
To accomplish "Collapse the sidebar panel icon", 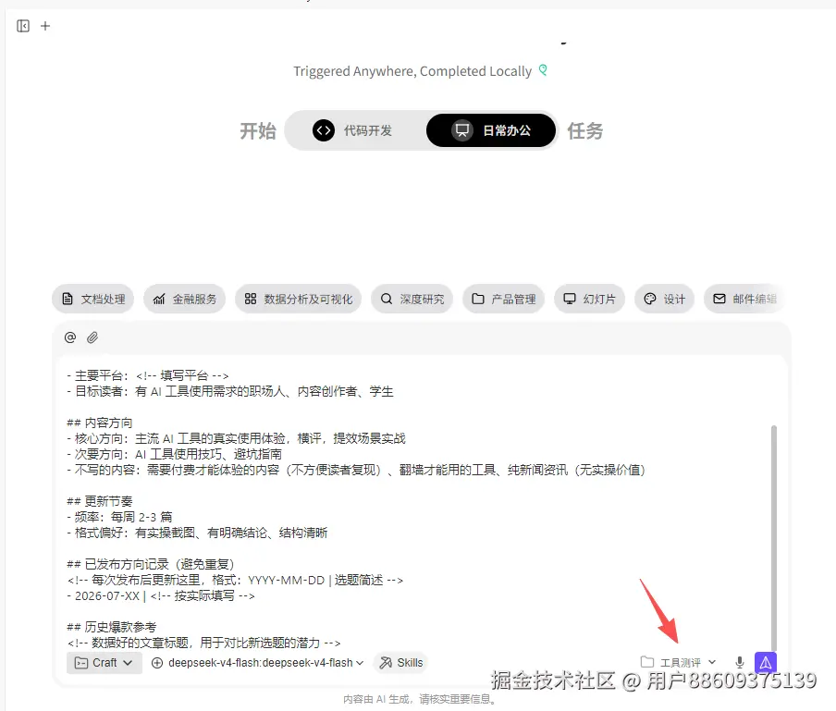I will coord(23,26).
